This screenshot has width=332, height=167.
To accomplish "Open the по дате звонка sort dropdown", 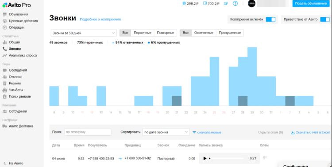I will [166, 132].
